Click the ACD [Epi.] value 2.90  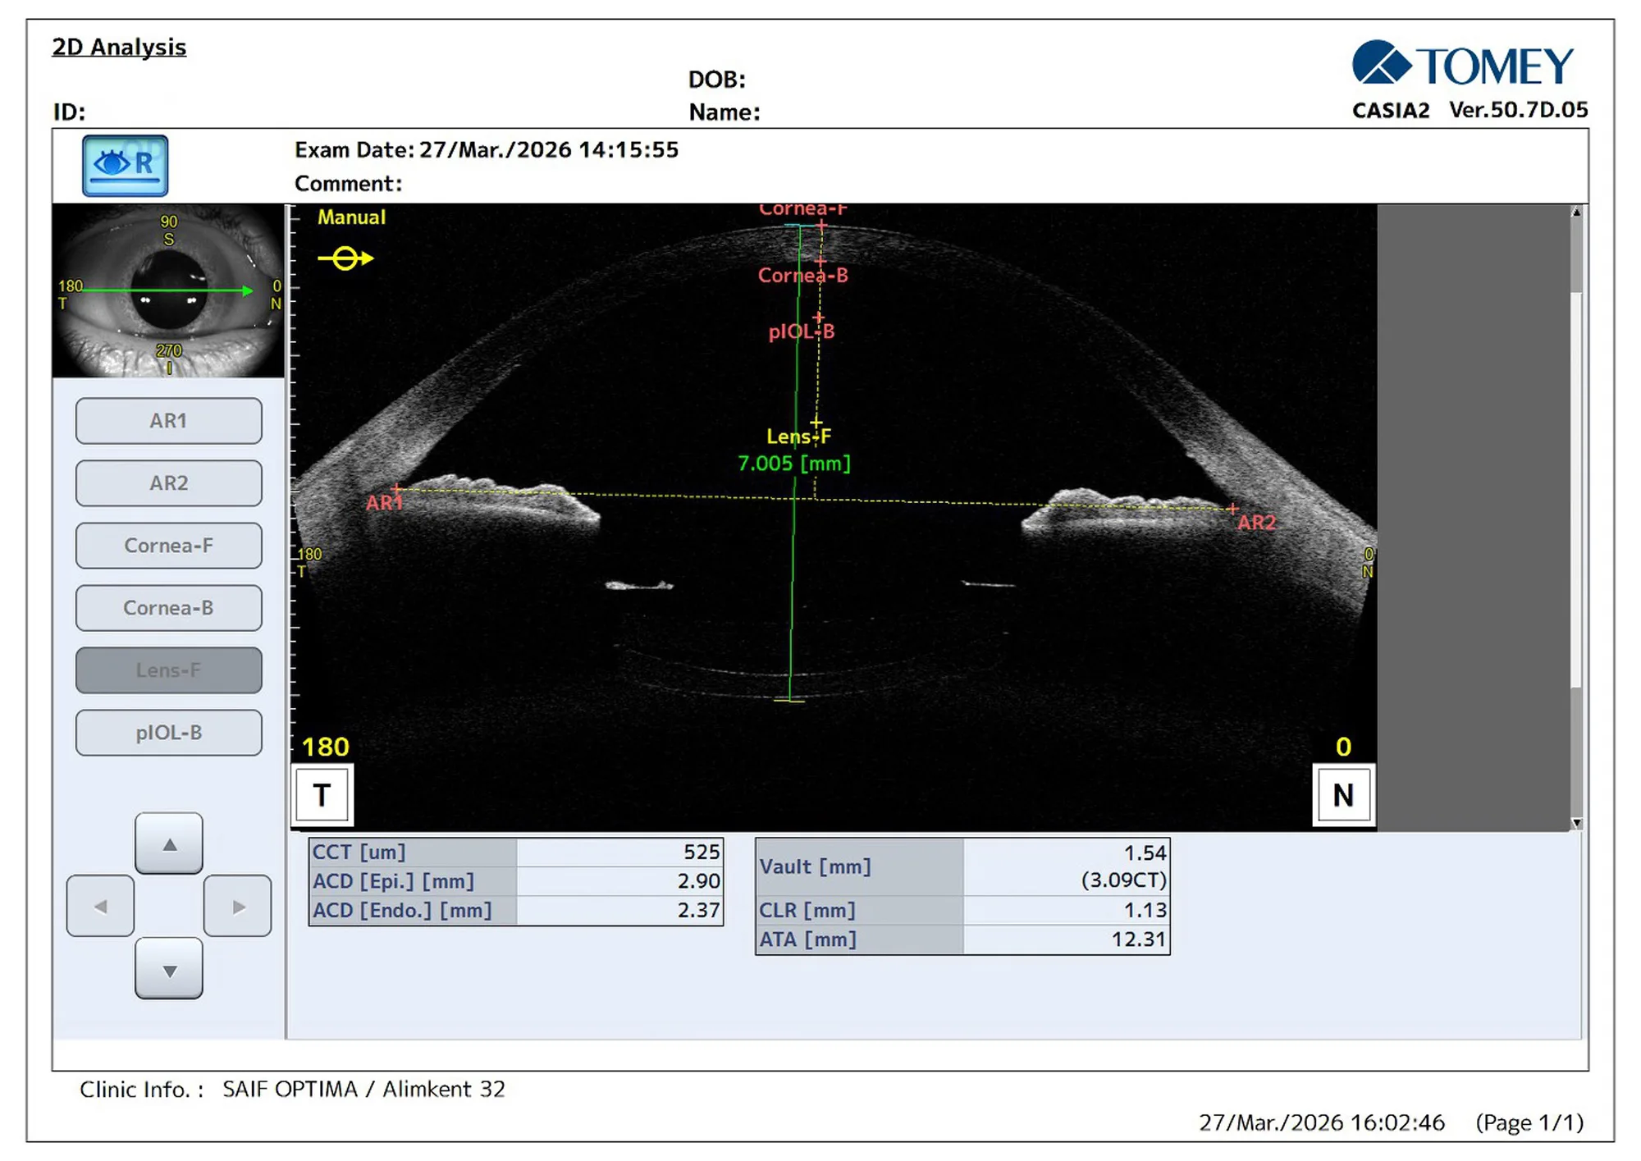[x=699, y=881]
